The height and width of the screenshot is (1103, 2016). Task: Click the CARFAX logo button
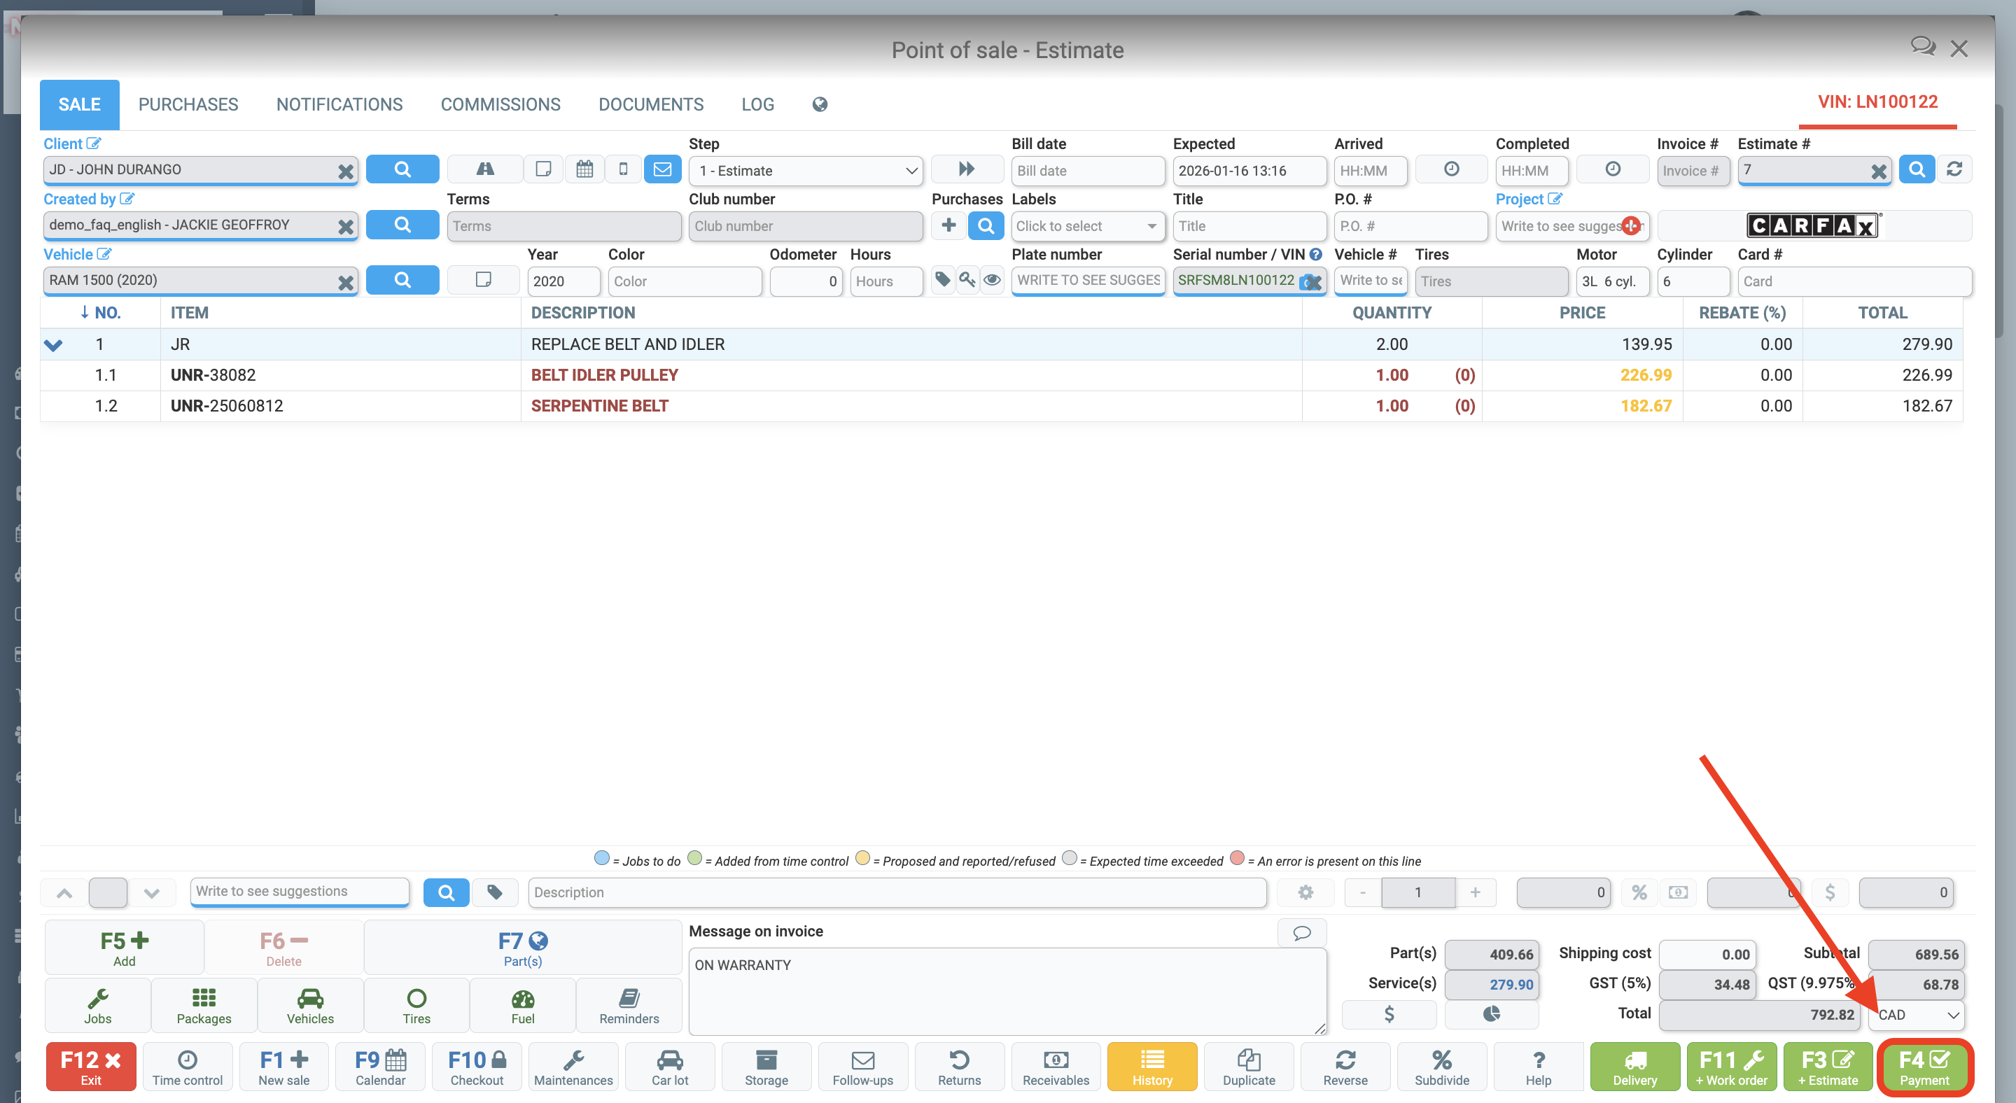tap(1812, 226)
